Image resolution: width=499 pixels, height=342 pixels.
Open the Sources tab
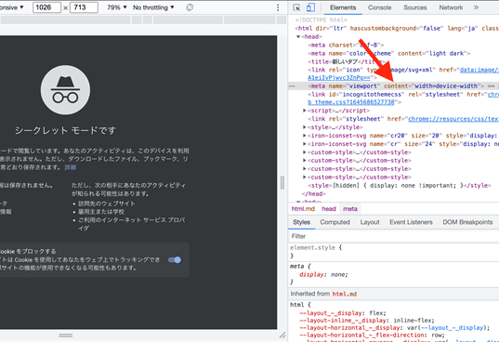[x=415, y=7]
